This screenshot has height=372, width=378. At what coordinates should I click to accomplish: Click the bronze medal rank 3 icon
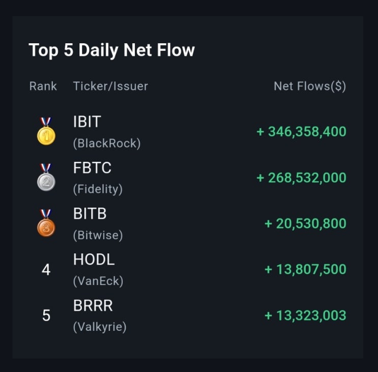coord(46,223)
